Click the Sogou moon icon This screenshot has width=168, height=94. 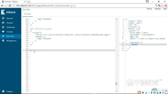coord(146,93)
